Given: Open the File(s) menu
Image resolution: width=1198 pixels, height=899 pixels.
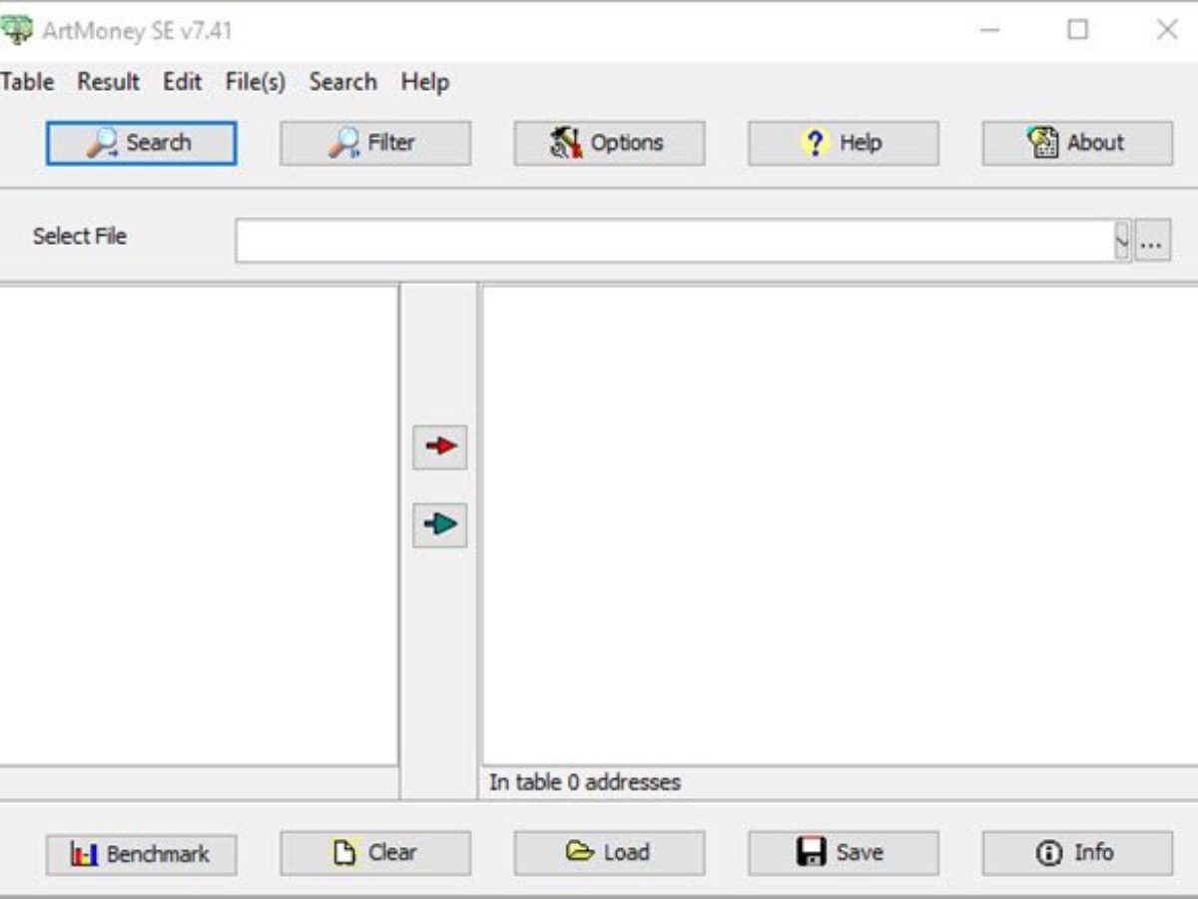Looking at the screenshot, I should (256, 82).
